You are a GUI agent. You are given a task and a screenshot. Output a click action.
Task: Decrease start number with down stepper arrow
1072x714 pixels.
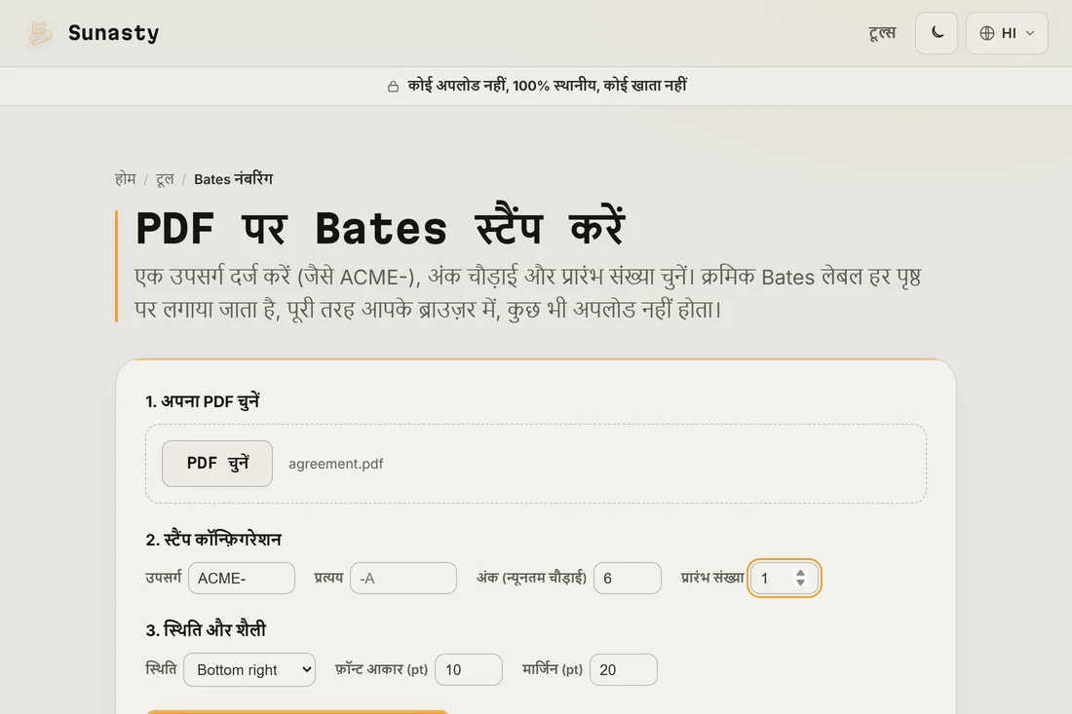point(800,582)
